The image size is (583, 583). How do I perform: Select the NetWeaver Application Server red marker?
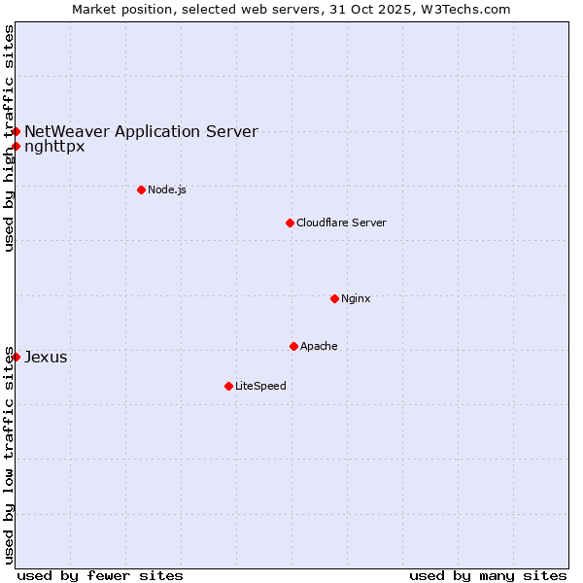16,131
